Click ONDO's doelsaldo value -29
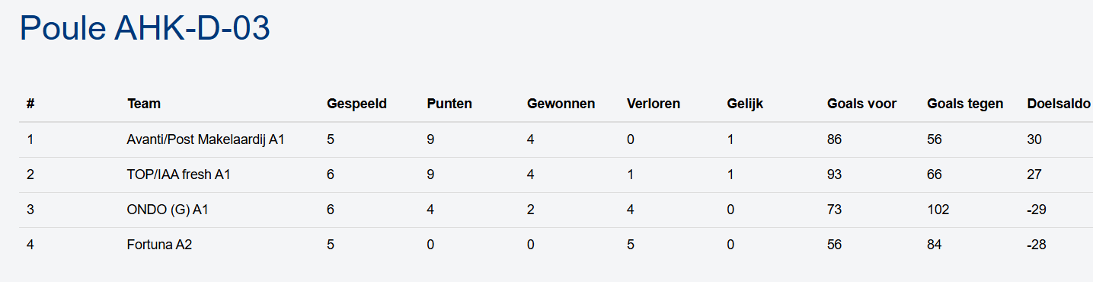The width and height of the screenshot is (1093, 282). 1037,210
